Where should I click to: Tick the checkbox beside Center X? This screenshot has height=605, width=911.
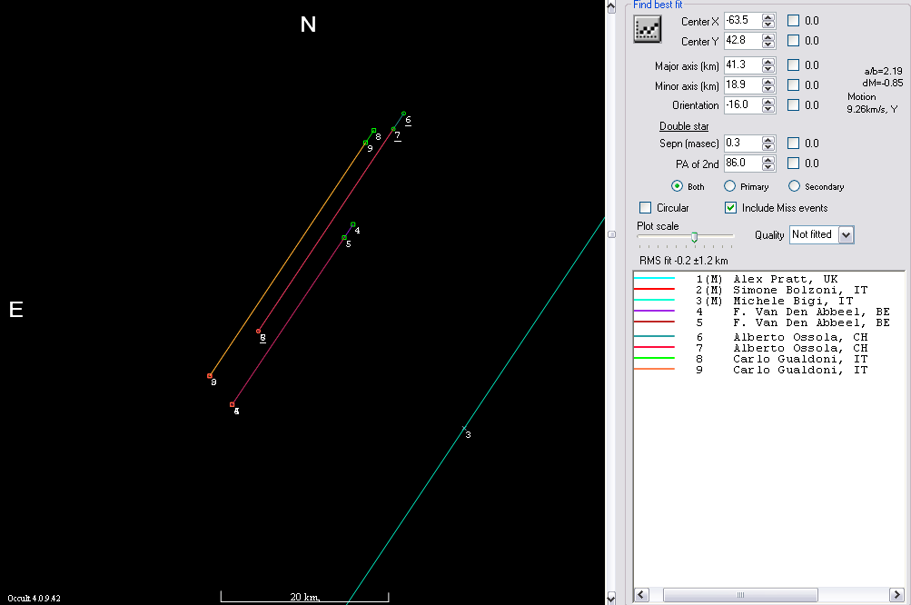793,20
